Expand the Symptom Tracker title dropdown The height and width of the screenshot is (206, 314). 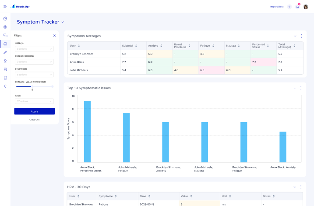click(63, 22)
